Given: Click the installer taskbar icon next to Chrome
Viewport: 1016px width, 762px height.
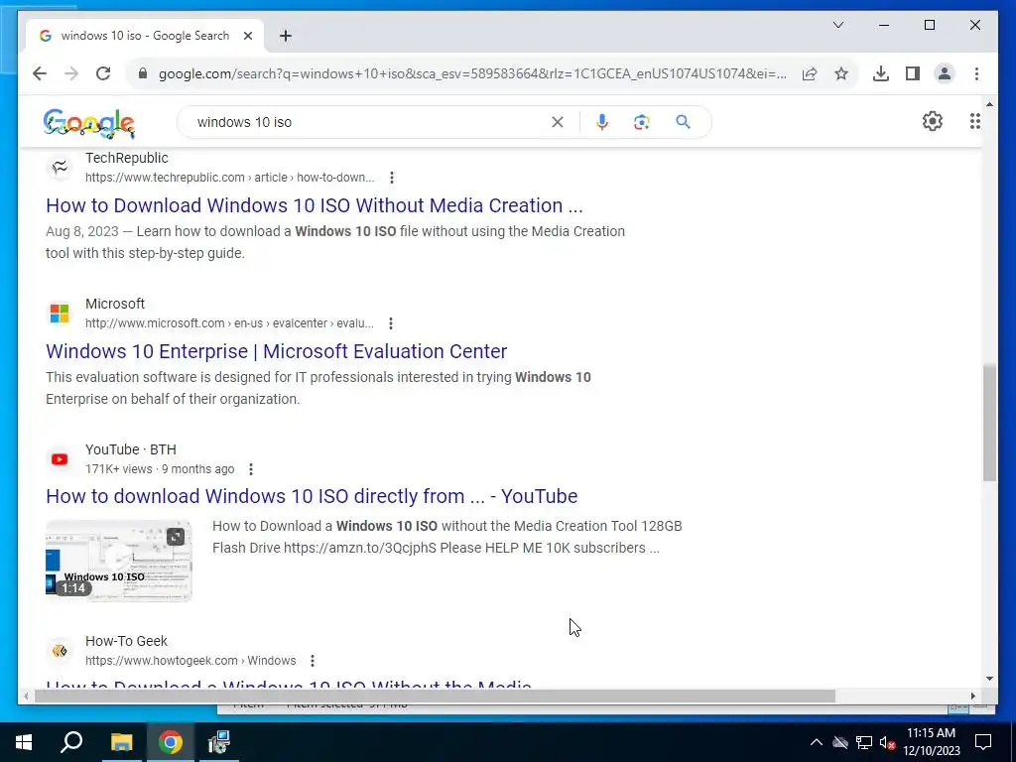Looking at the screenshot, I should pyautogui.click(x=219, y=742).
